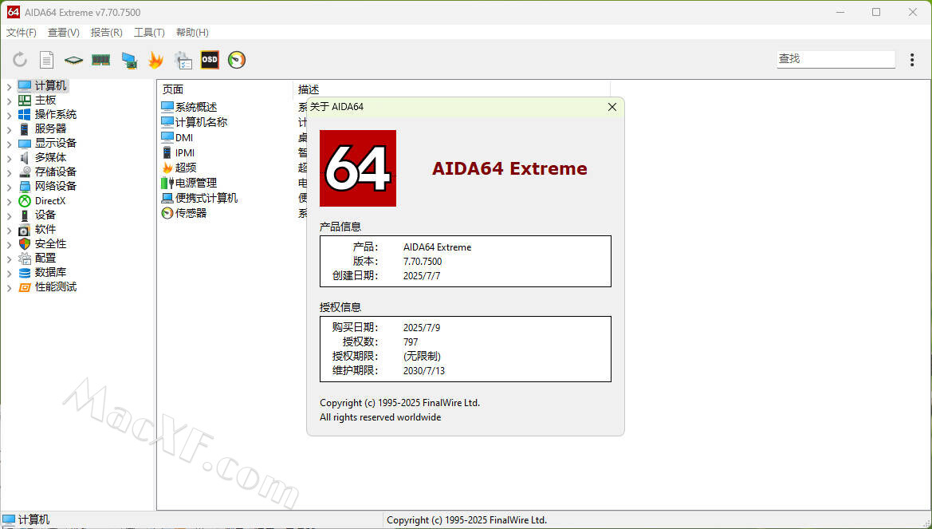Select 软件 in the tree
This screenshot has width=932, height=529.
click(45, 229)
